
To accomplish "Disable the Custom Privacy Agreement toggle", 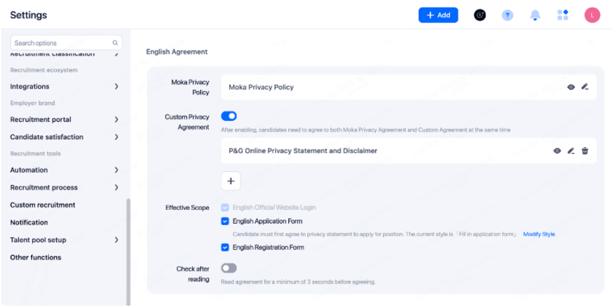I will [229, 116].
